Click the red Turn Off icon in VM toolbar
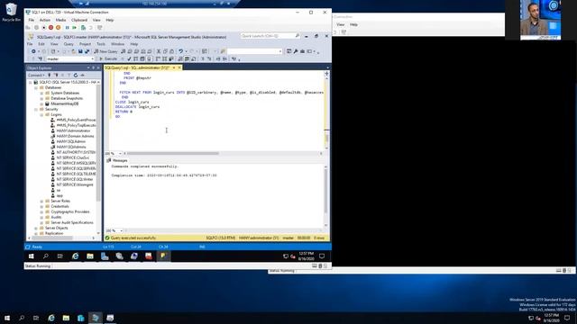Viewport: 577px width, 324px height. [x=50, y=28]
